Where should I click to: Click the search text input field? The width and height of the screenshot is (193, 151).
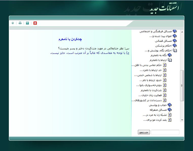point(165,132)
